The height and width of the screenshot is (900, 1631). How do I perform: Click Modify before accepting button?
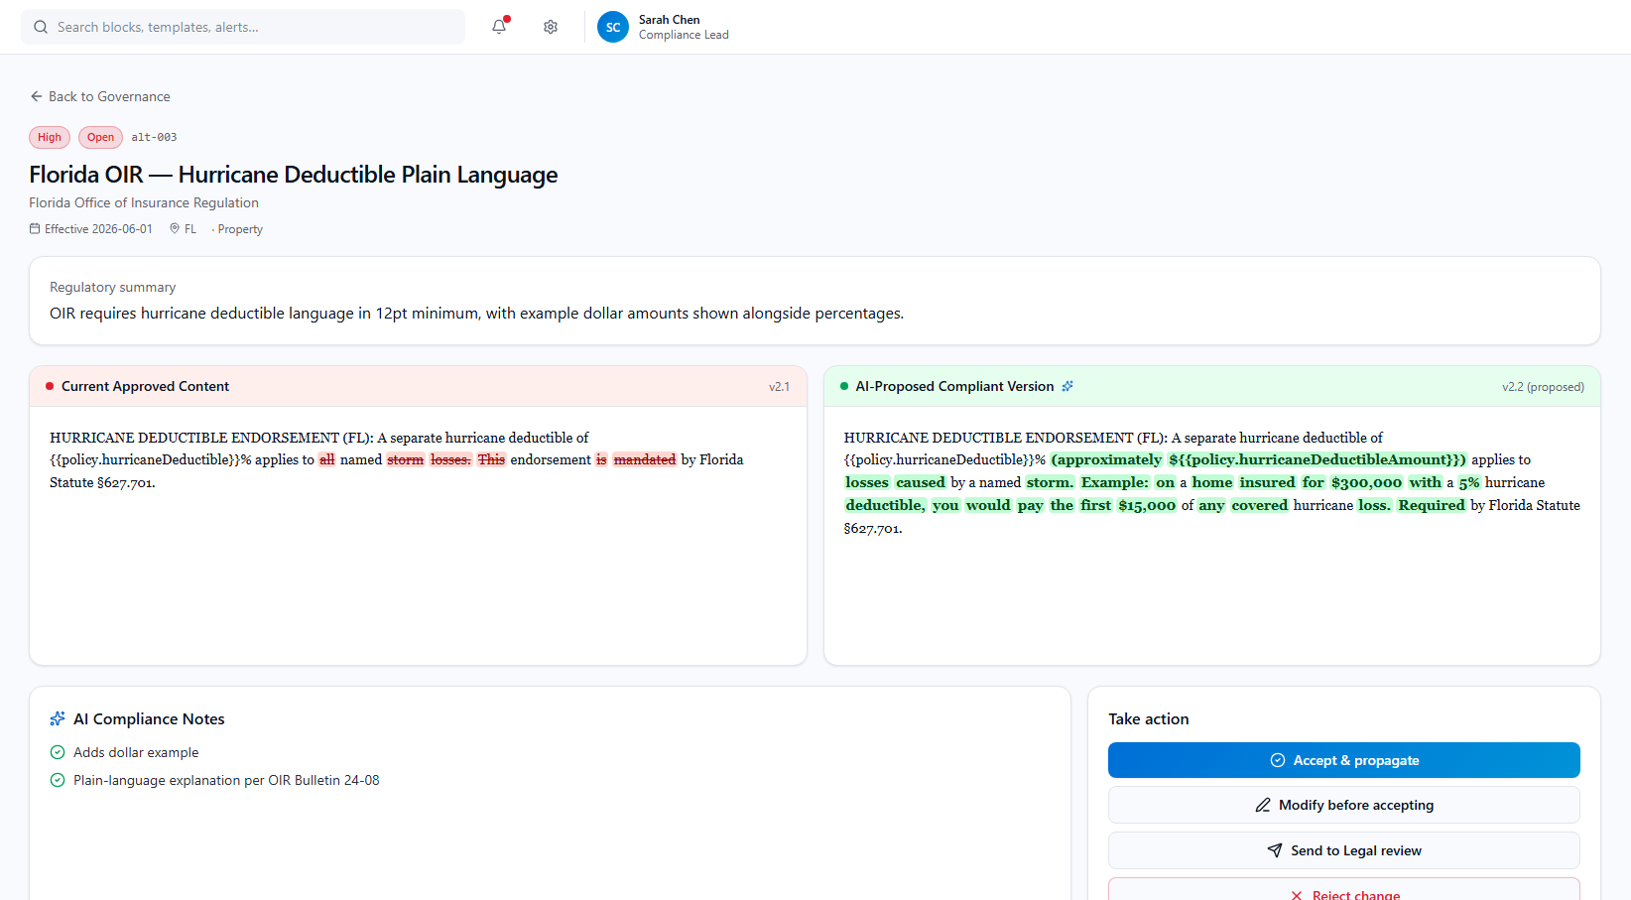(x=1343, y=805)
